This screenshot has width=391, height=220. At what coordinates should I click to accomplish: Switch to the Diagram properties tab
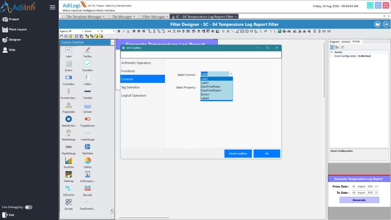pos(334,42)
